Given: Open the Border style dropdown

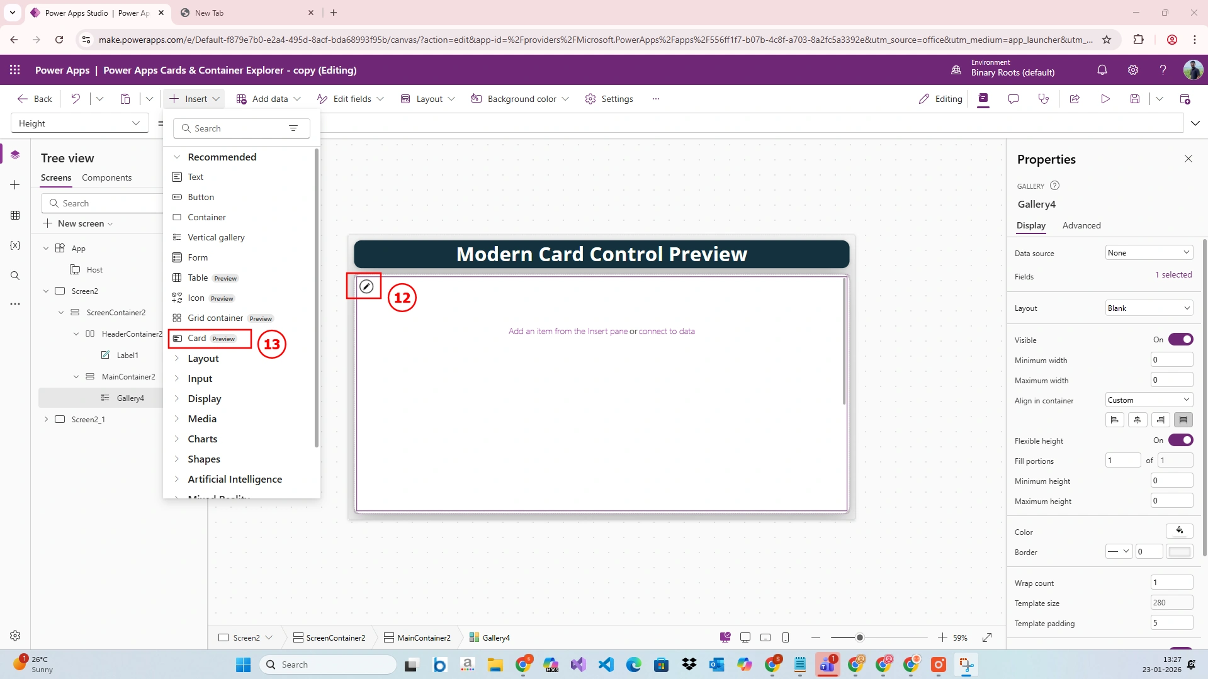Looking at the screenshot, I should point(1119,552).
